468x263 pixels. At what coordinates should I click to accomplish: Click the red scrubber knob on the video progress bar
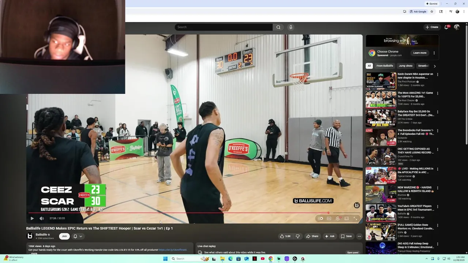tap(328, 213)
